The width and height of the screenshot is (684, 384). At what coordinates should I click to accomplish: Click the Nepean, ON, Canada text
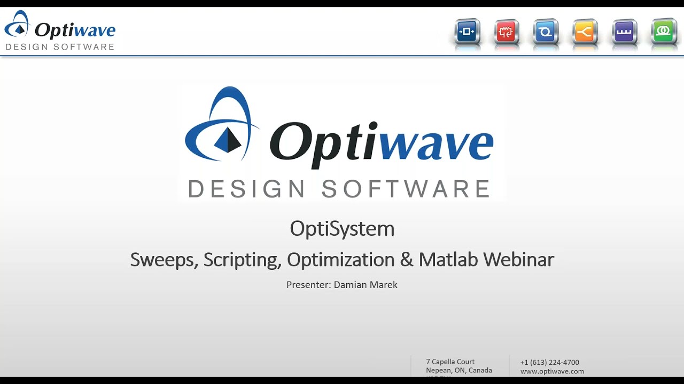(x=459, y=370)
